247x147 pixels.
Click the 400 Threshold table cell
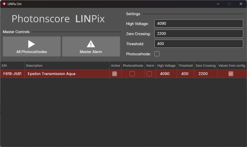[x=185, y=74]
